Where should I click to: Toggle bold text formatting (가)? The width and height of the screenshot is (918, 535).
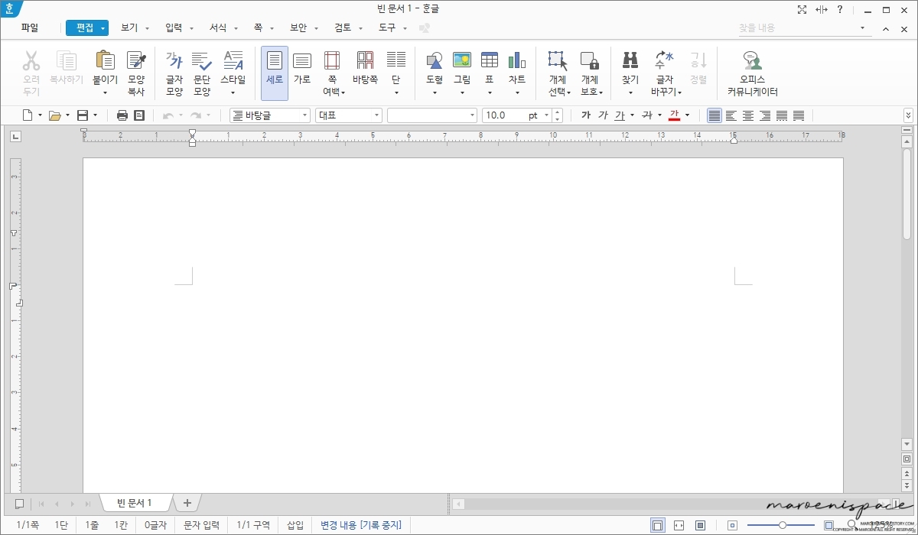click(586, 115)
